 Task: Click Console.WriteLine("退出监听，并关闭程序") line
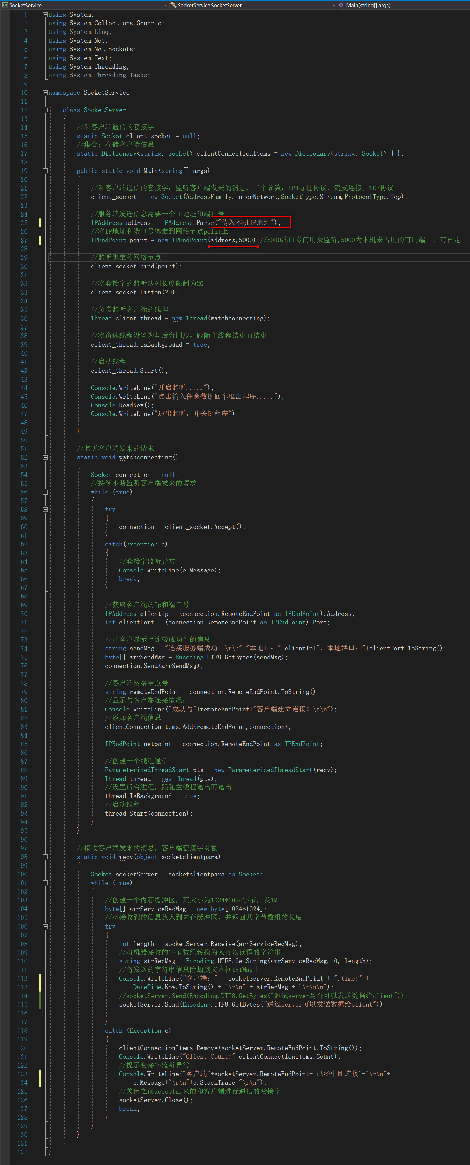(164, 414)
